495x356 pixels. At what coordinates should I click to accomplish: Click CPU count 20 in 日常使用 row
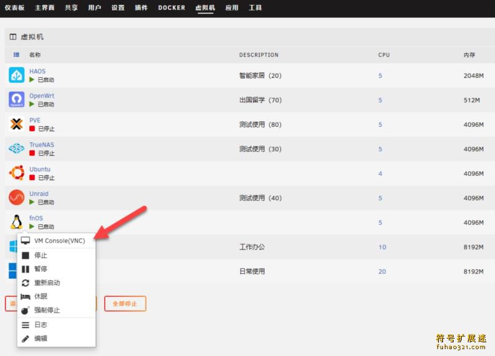click(382, 271)
